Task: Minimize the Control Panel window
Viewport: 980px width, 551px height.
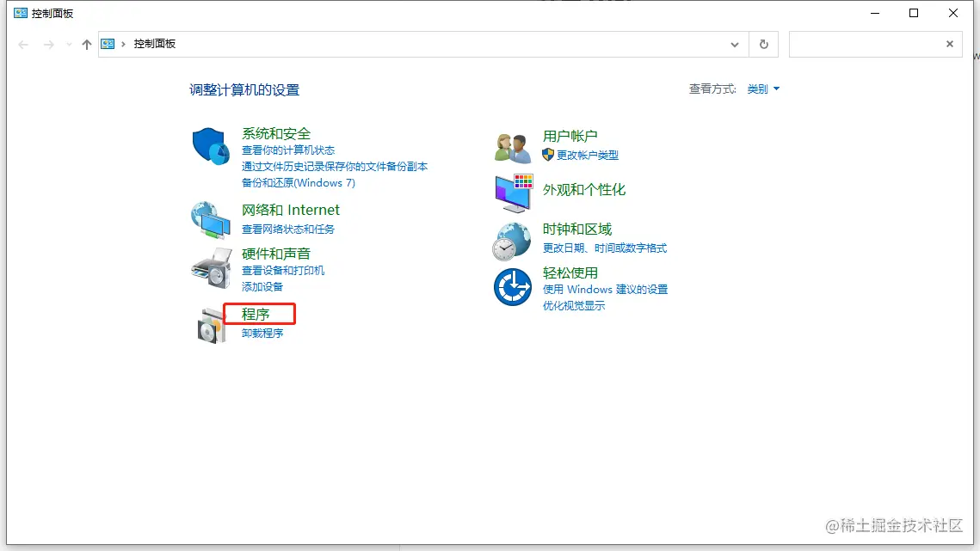Action: click(875, 13)
